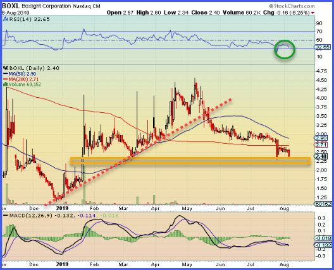Click the red down-arrow change indicator

312,13
